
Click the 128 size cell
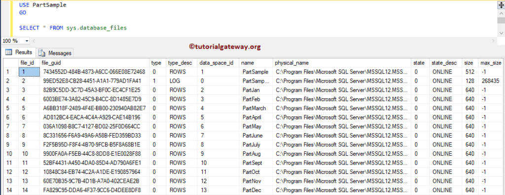click(x=469, y=81)
